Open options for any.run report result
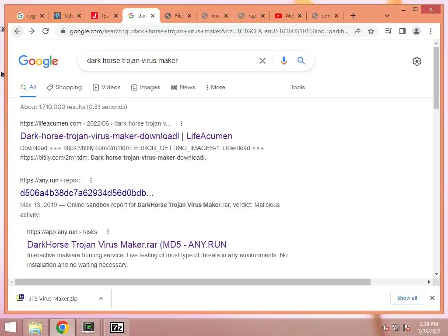The image size is (448, 336). [x=91, y=180]
